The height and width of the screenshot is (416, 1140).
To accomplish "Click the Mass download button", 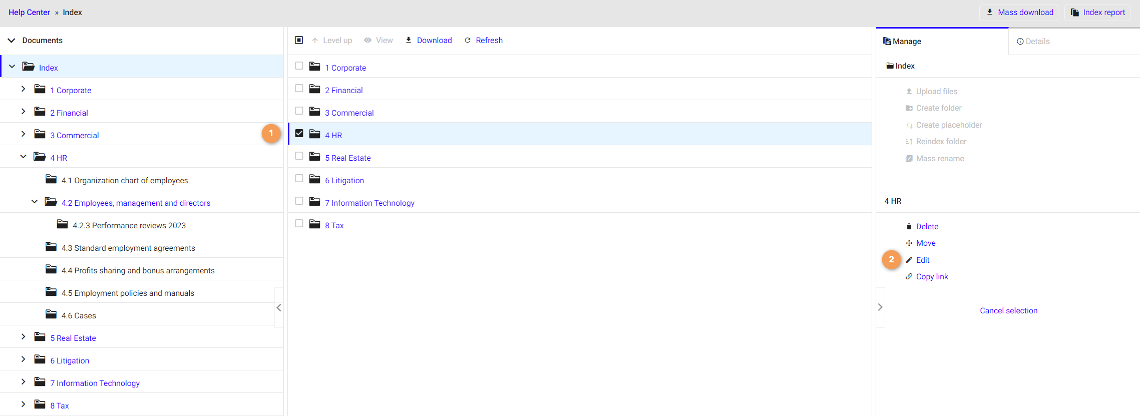I will point(1019,13).
